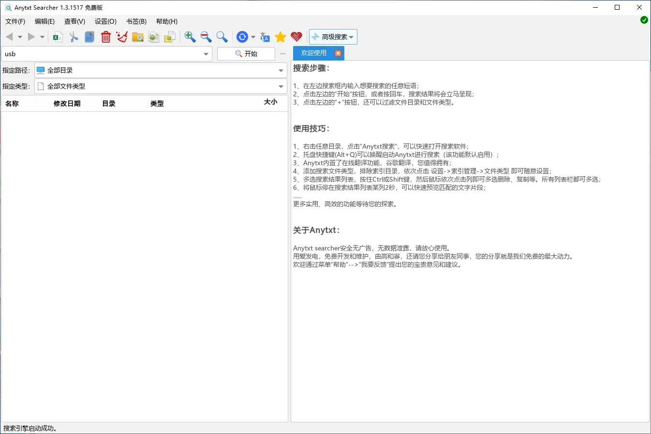This screenshot has height=434, width=651.
Task: Click the three-dots more options button
Action: (283, 54)
